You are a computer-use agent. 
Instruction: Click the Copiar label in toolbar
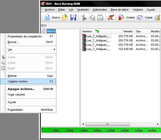149,17
